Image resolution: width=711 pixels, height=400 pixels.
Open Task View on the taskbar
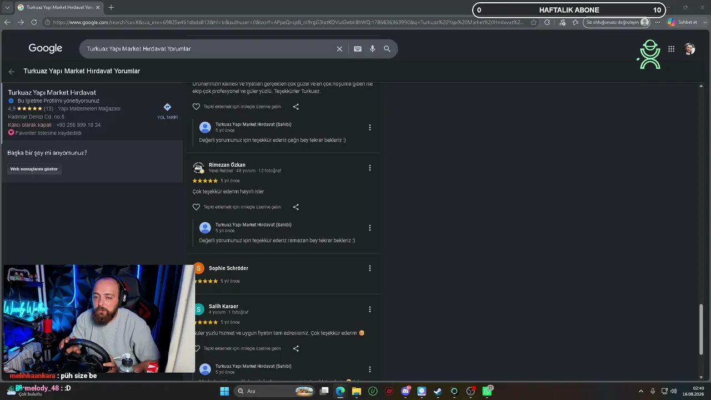coord(324,391)
